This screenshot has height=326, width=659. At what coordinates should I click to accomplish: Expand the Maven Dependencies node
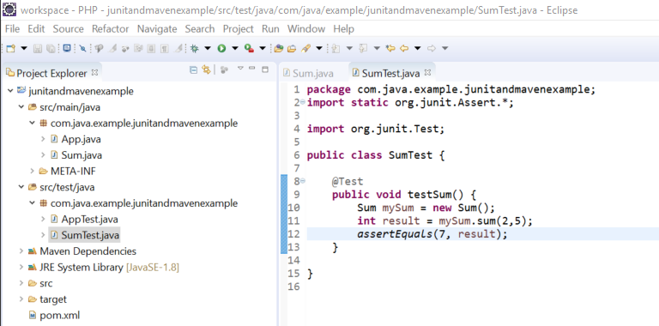(x=21, y=251)
